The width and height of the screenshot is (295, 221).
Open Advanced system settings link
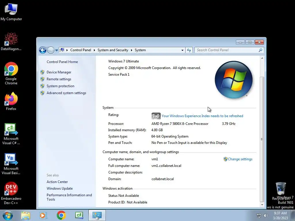tap(66, 93)
